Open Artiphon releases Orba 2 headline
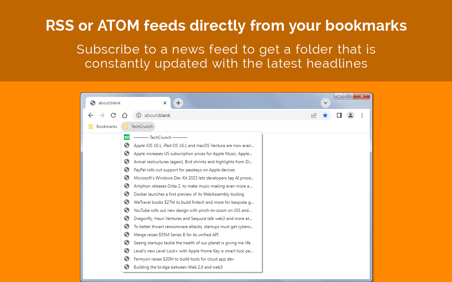The height and width of the screenshot is (282, 452). pos(191,186)
